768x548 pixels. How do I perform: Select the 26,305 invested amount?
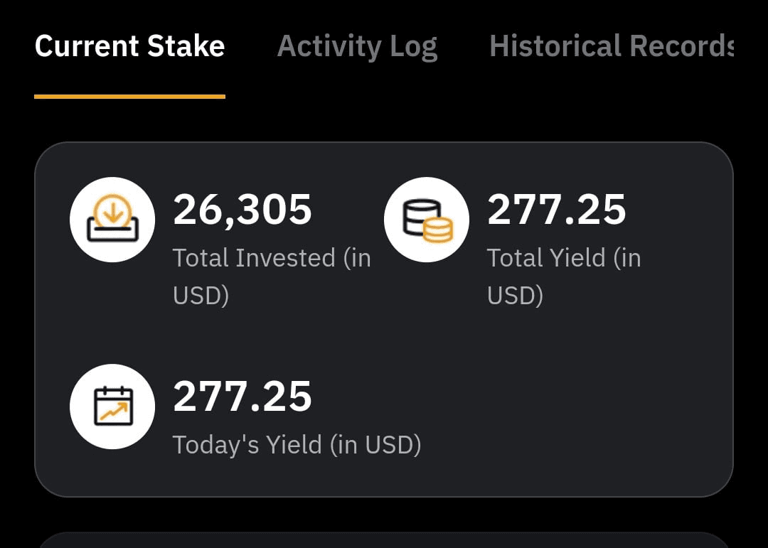(x=242, y=210)
